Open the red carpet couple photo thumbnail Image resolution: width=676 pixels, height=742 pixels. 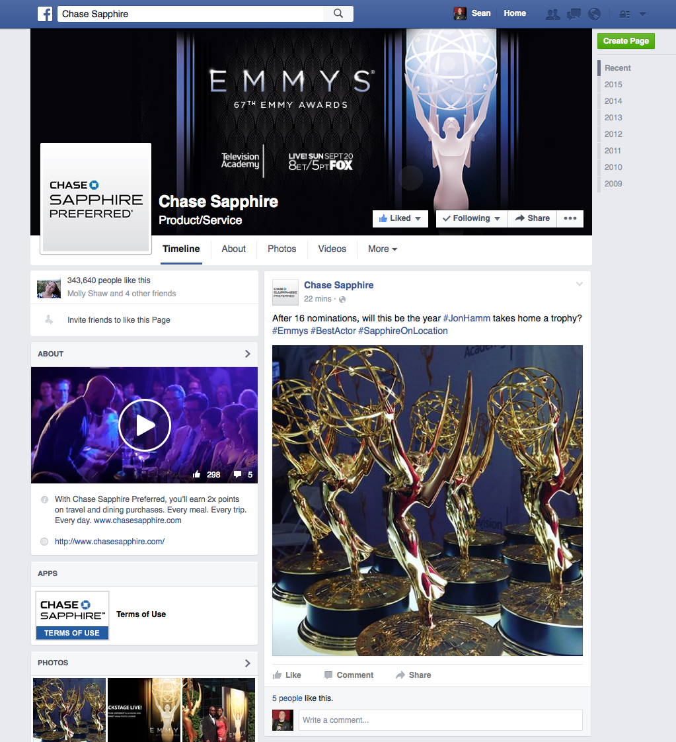tap(219, 710)
